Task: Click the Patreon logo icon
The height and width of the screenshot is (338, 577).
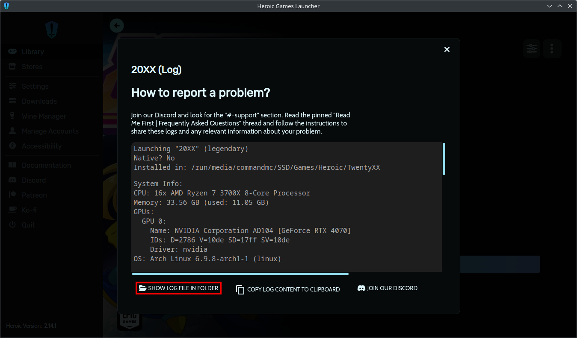Action: pyautogui.click(x=12, y=195)
